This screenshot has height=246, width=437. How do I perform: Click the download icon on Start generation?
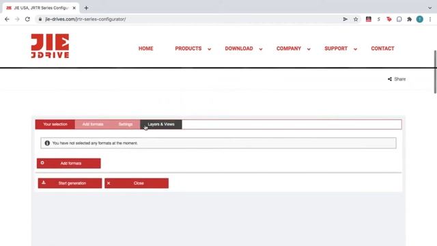tap(44, 182)
